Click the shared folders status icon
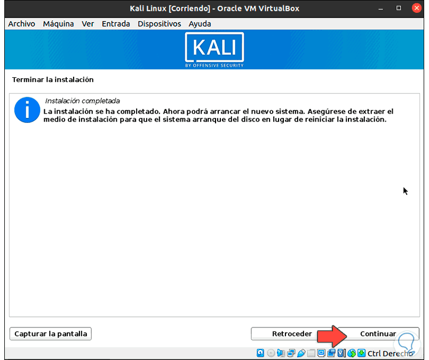429x360 pixels. point(312,353)
